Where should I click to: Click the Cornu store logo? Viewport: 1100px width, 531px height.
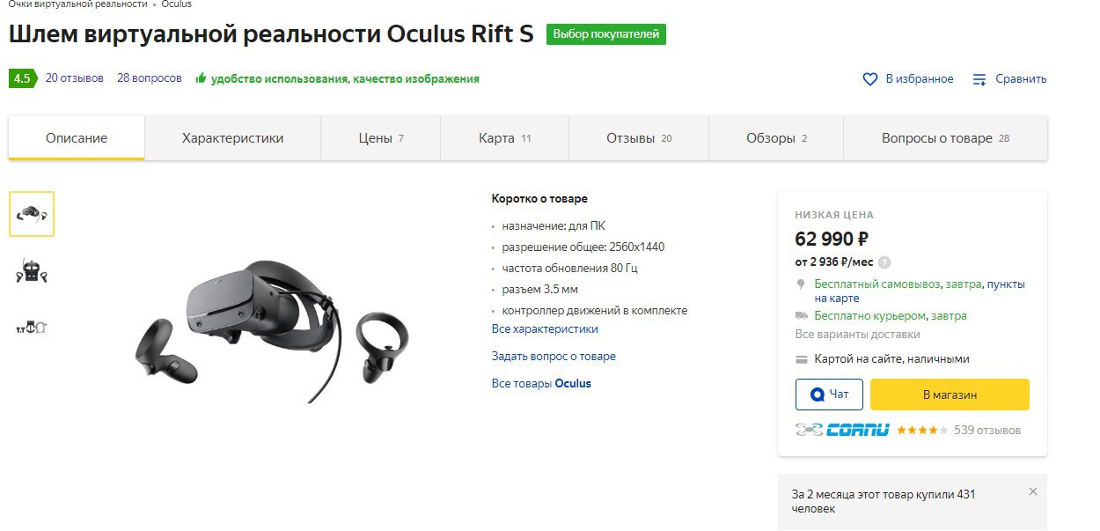(842, 430)
